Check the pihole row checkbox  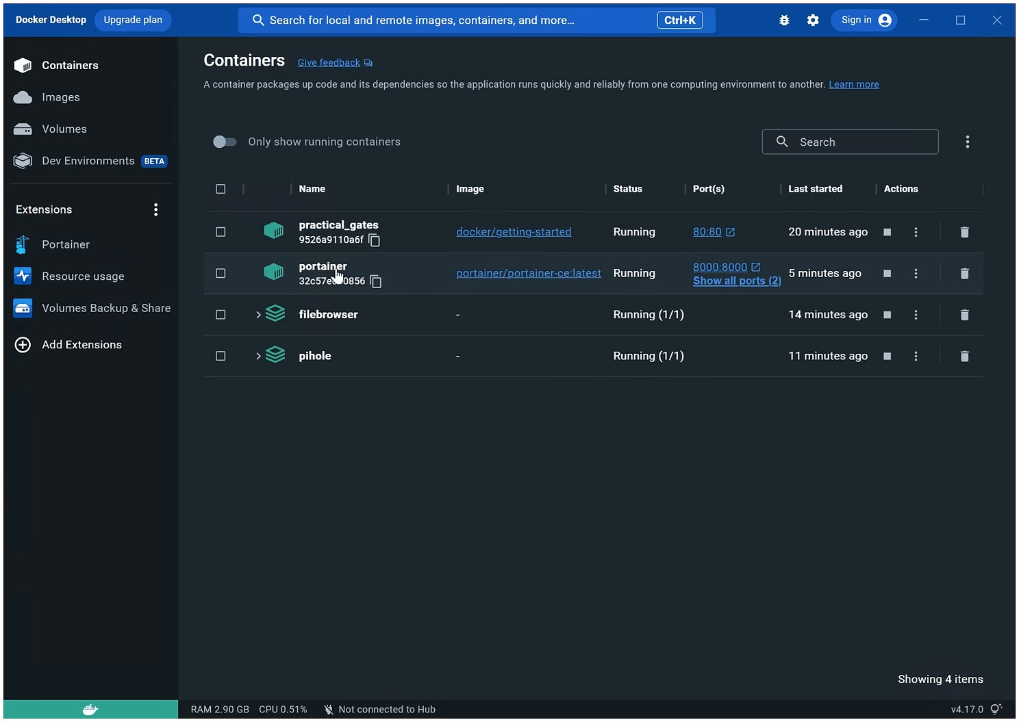[x=221, y=356]
